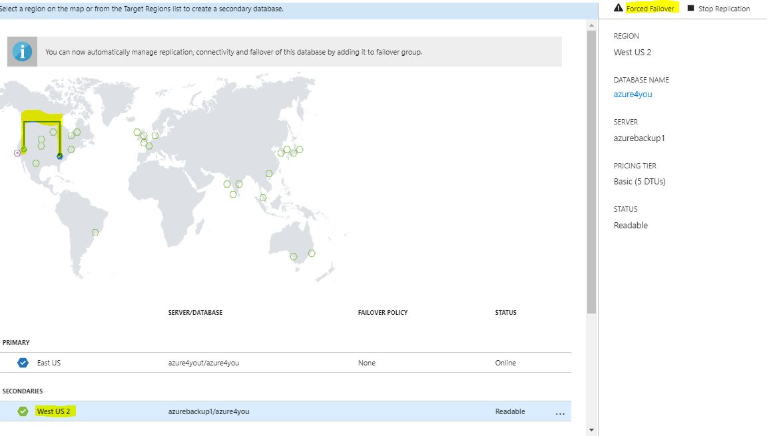Click the blue primary checkmark marker on map
This screenshot has height=436, width=767.
(x=59, y=156)
